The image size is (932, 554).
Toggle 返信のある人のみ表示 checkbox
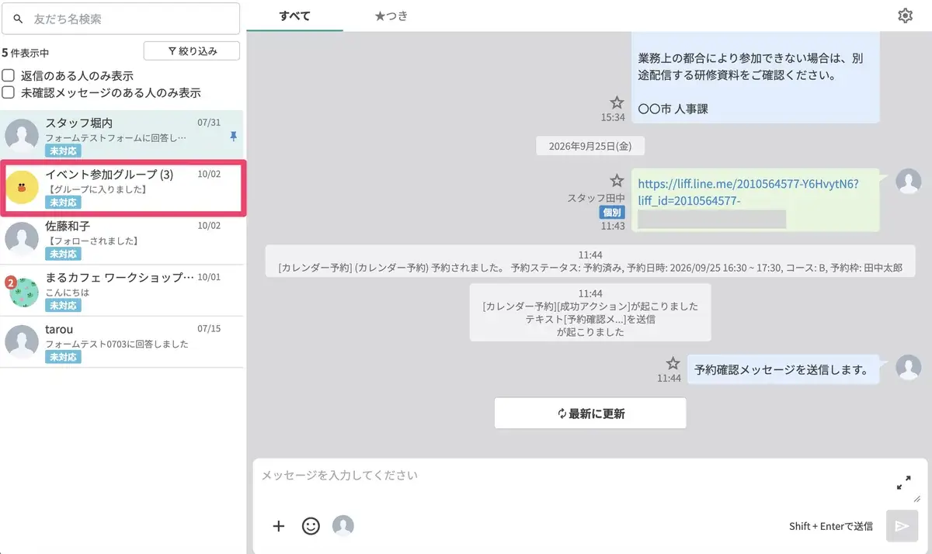click(x=8, y=76)
